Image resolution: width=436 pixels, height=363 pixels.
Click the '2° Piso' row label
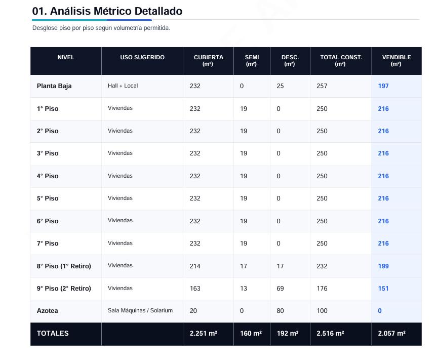click(x=48, y=131)
